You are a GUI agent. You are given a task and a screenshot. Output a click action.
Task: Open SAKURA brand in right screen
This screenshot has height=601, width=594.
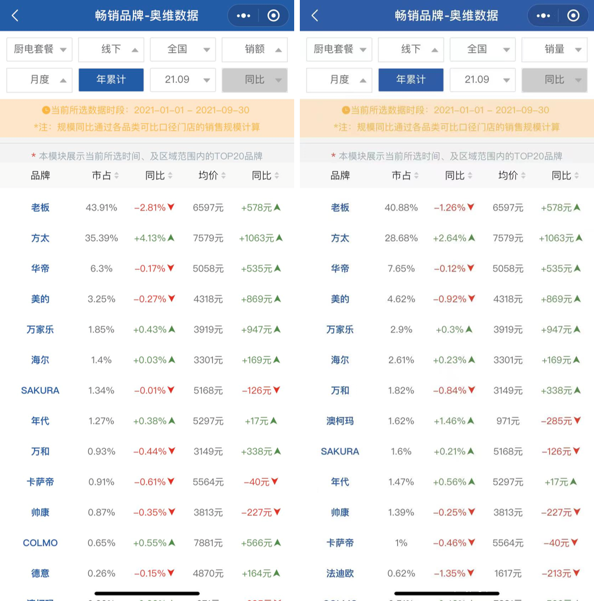point(340,451)
